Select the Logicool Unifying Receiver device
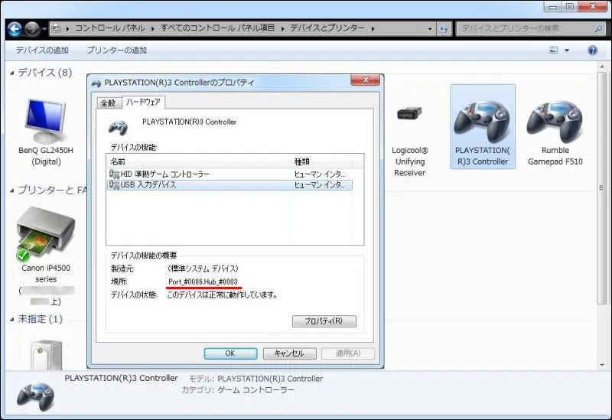This screenshot has width=612, height=420. tap(410, 141)
